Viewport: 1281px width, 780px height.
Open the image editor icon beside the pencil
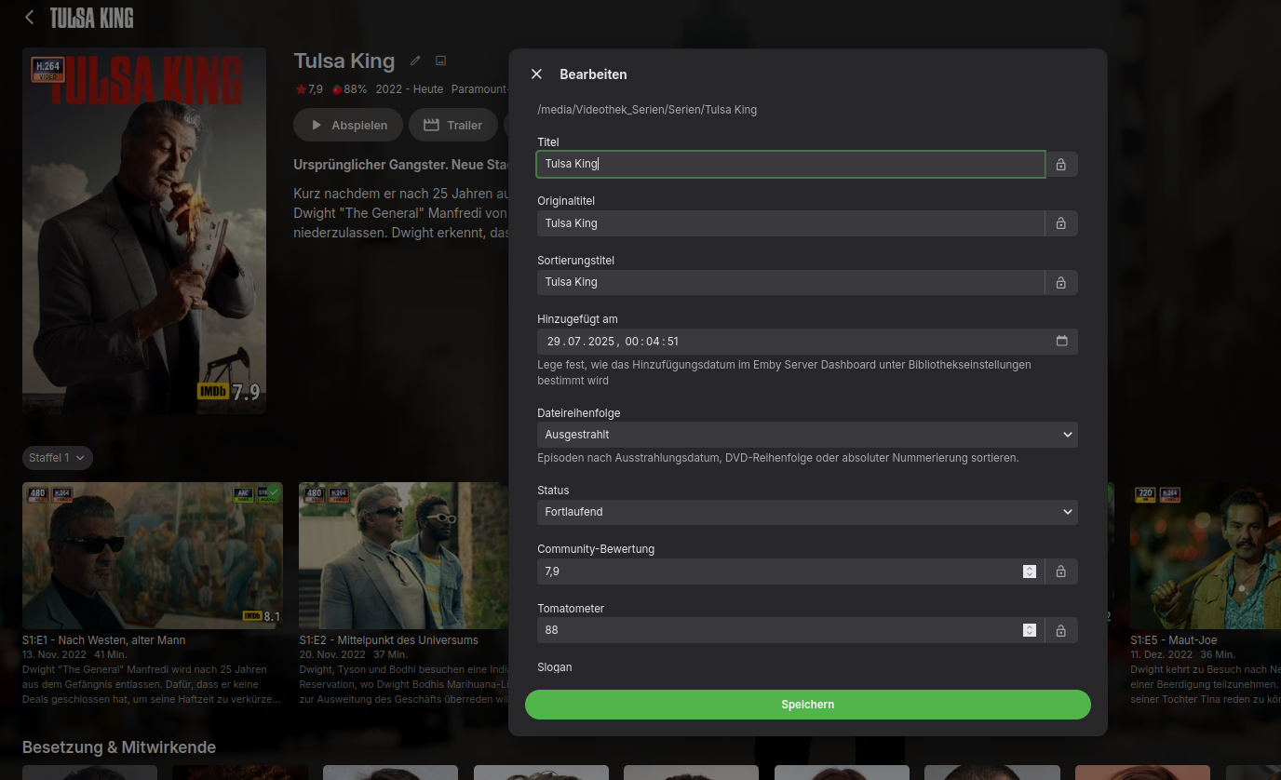441,61
